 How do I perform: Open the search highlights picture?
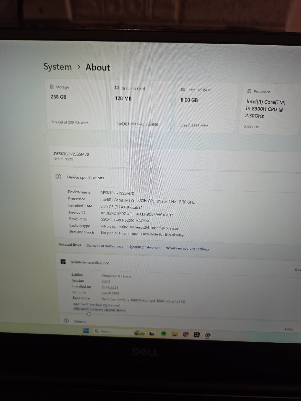(x=139, y=333)
